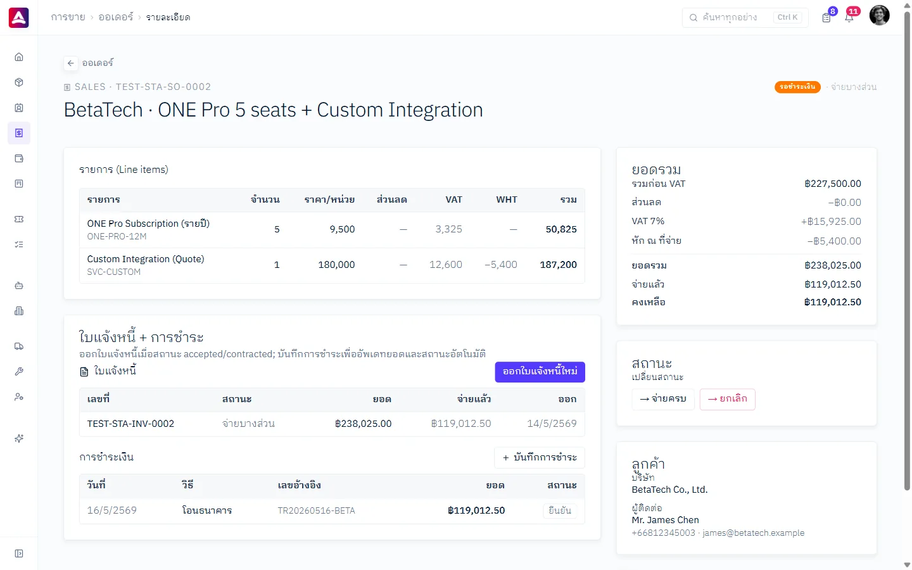
Task: Click the invoice issue date 14/5/2569
Action: [552, 424]
